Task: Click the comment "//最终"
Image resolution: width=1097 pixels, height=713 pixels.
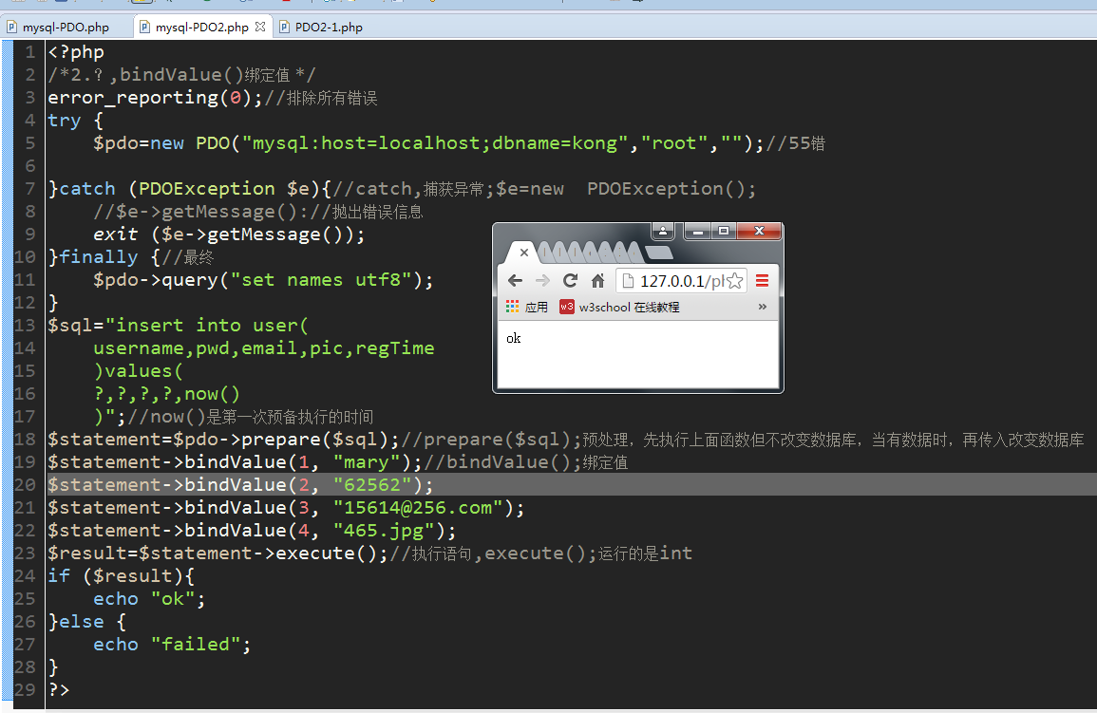Action: point(187,257)
